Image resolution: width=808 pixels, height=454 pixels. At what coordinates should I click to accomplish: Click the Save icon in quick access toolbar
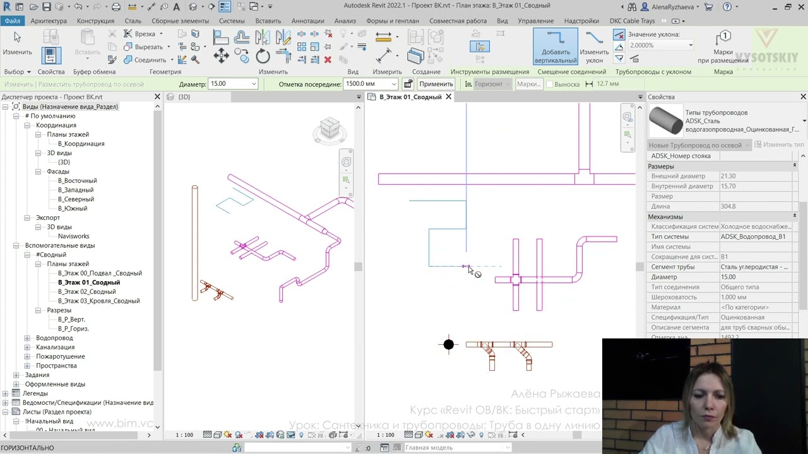(47, 7)
